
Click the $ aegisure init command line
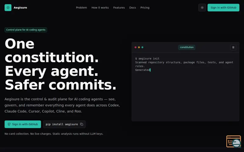[x=147, y=58]
